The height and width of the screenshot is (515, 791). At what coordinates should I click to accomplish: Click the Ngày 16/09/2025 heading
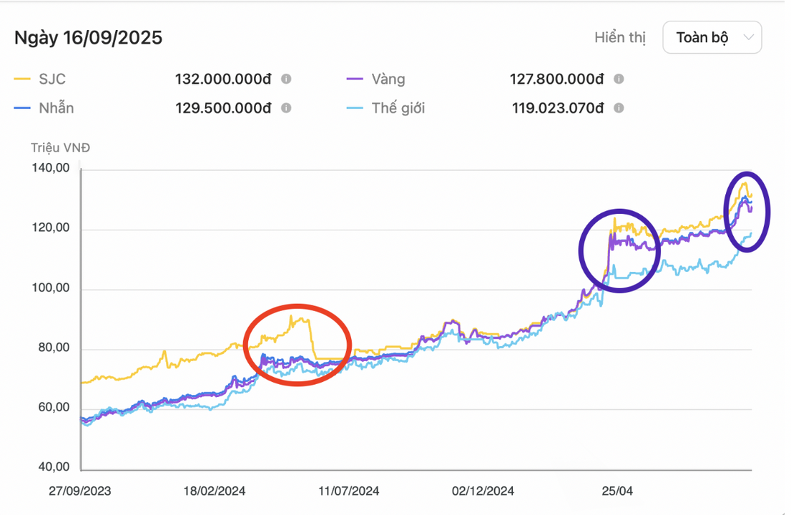coord(89,38)
